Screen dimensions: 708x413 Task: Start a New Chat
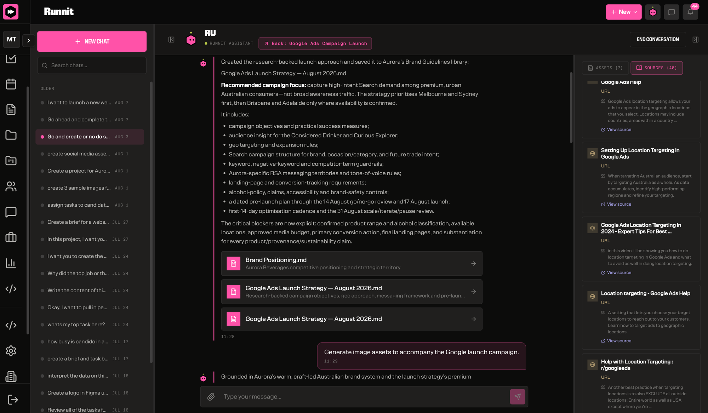(92, 41)
